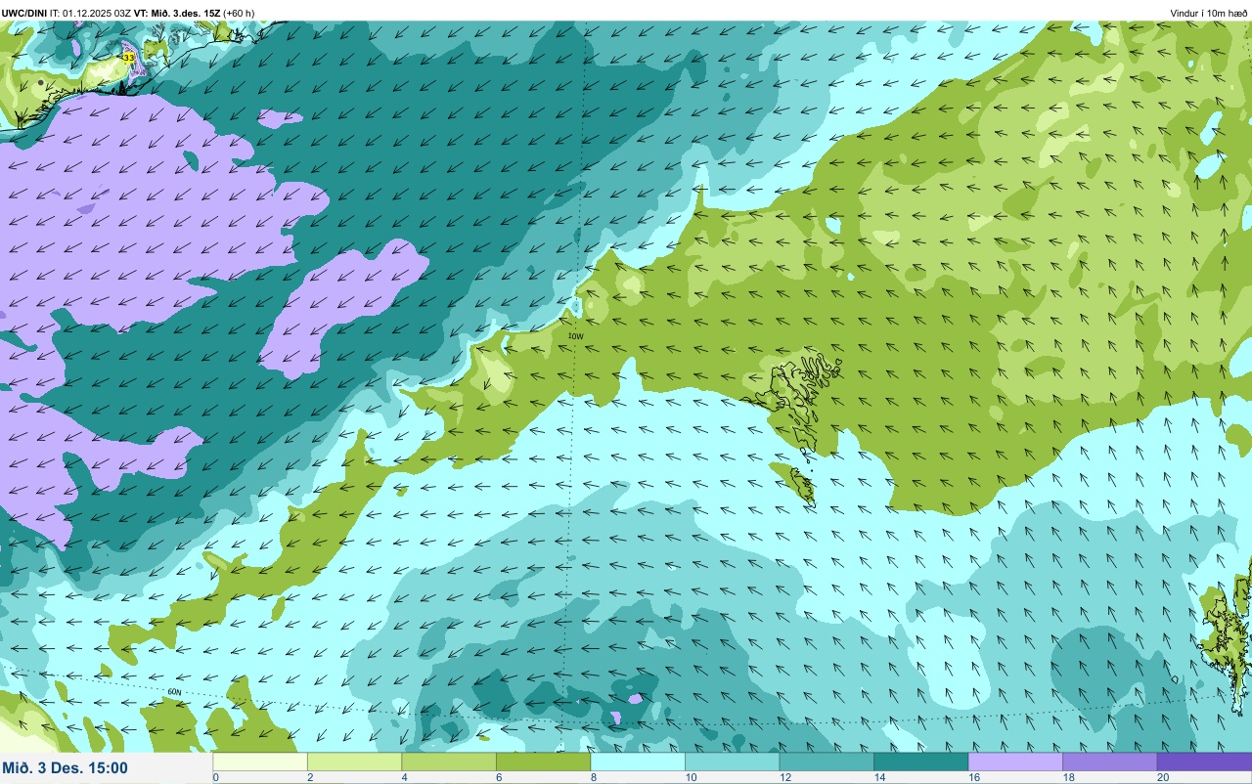
Task: Click the 'IT: 01.12.2025 03Z' init time
Action: pyautogui.click(x=91, y=13)
